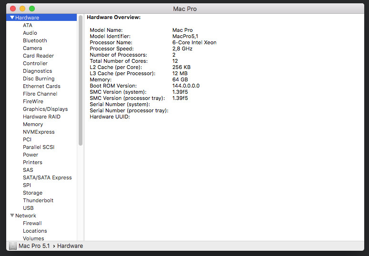
Task: Click the MacPro5,1 model identifier value
Action: (x=185, y=37)
